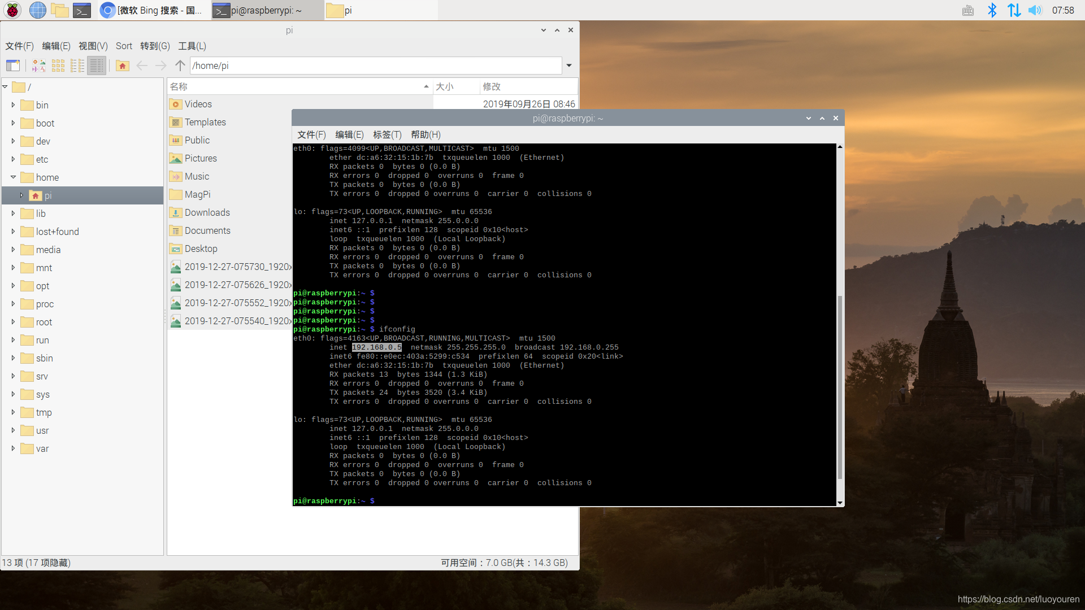
Task: Expand the boot folder tree node
Action: pos(13,123)
